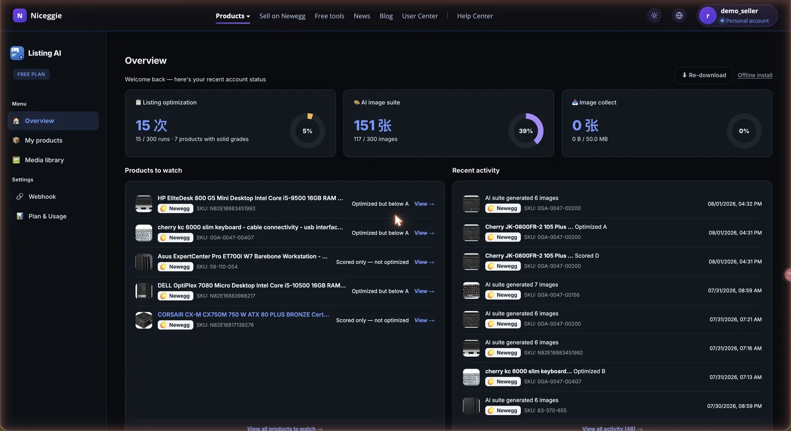Click the Offline install link

755,75
